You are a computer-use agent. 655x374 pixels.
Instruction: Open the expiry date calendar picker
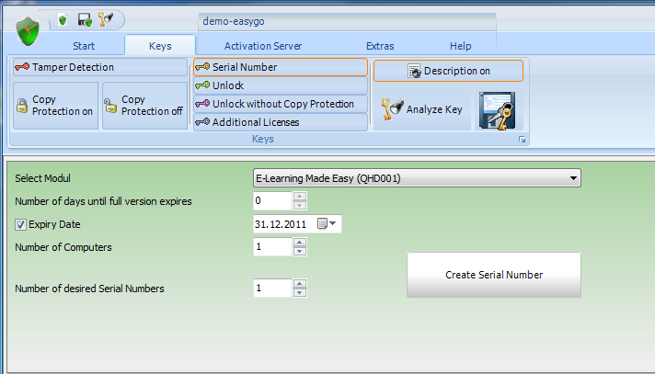pos(327,223)
